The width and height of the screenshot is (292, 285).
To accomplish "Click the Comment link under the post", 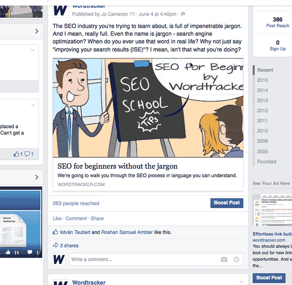I will tap(76, 219).
